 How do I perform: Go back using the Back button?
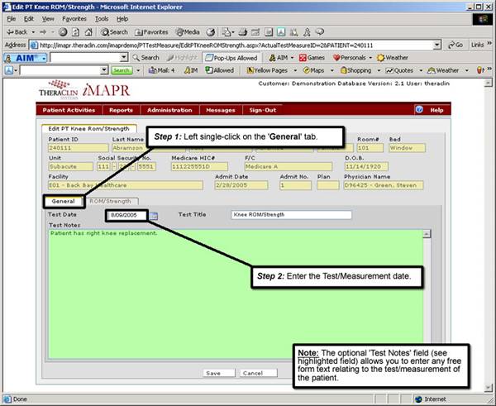point(17,32)
